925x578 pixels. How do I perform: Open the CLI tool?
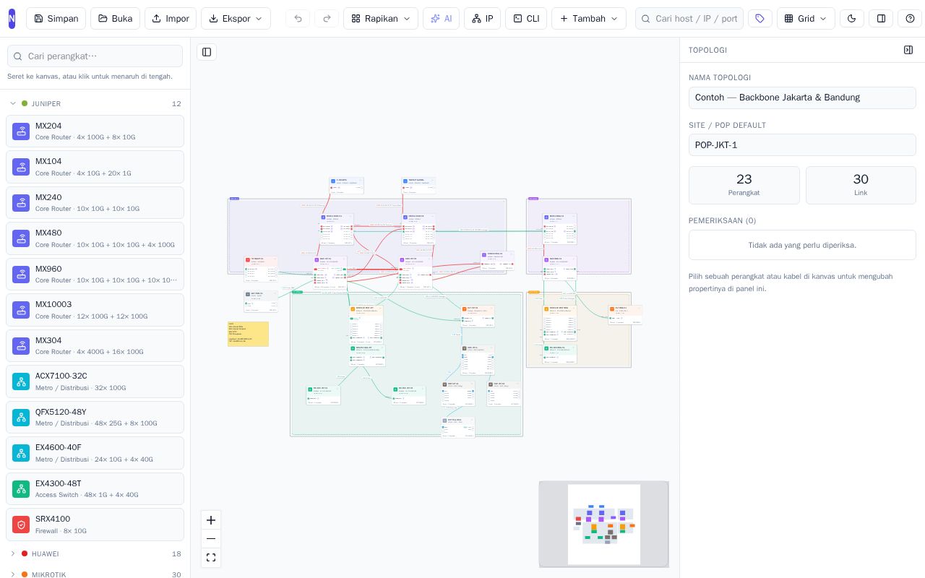click(x=526, y=19)
